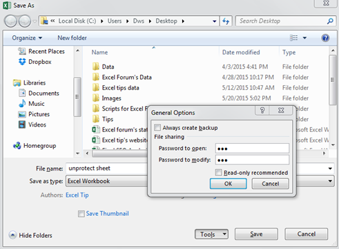This screenshot has width=339, height=249.
Task: Select the Excel forum's stat workbook file
Action: [119, 130]
